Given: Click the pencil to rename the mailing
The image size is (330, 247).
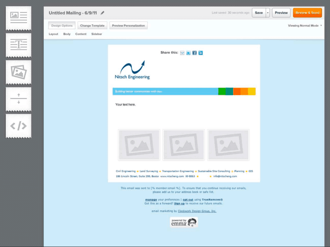Looking at the screenshot, I should click(x=102, y=13).
